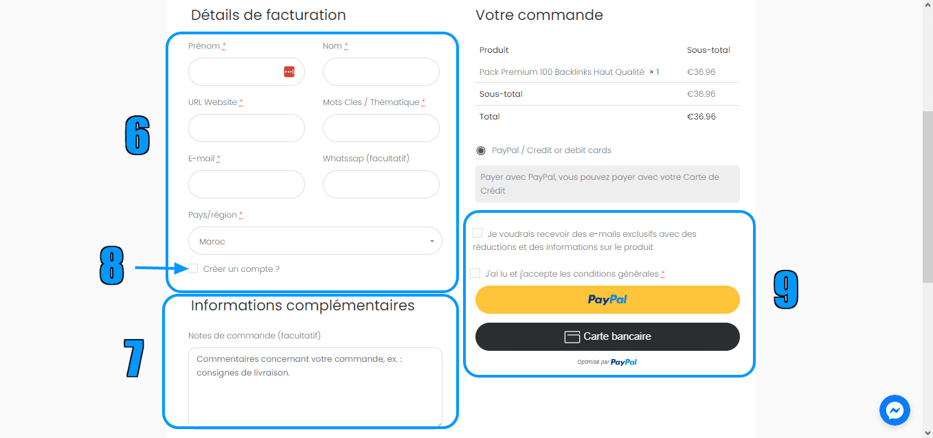Accept the conditions générales checkbox
933x438 pixels.
475,273
